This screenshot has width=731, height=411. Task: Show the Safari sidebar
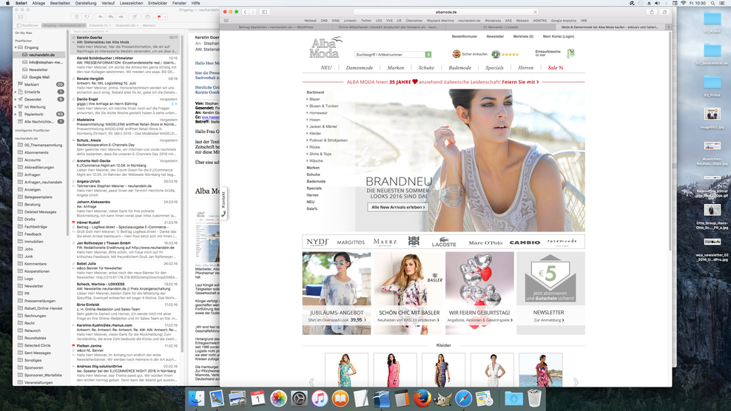[264, 12]
